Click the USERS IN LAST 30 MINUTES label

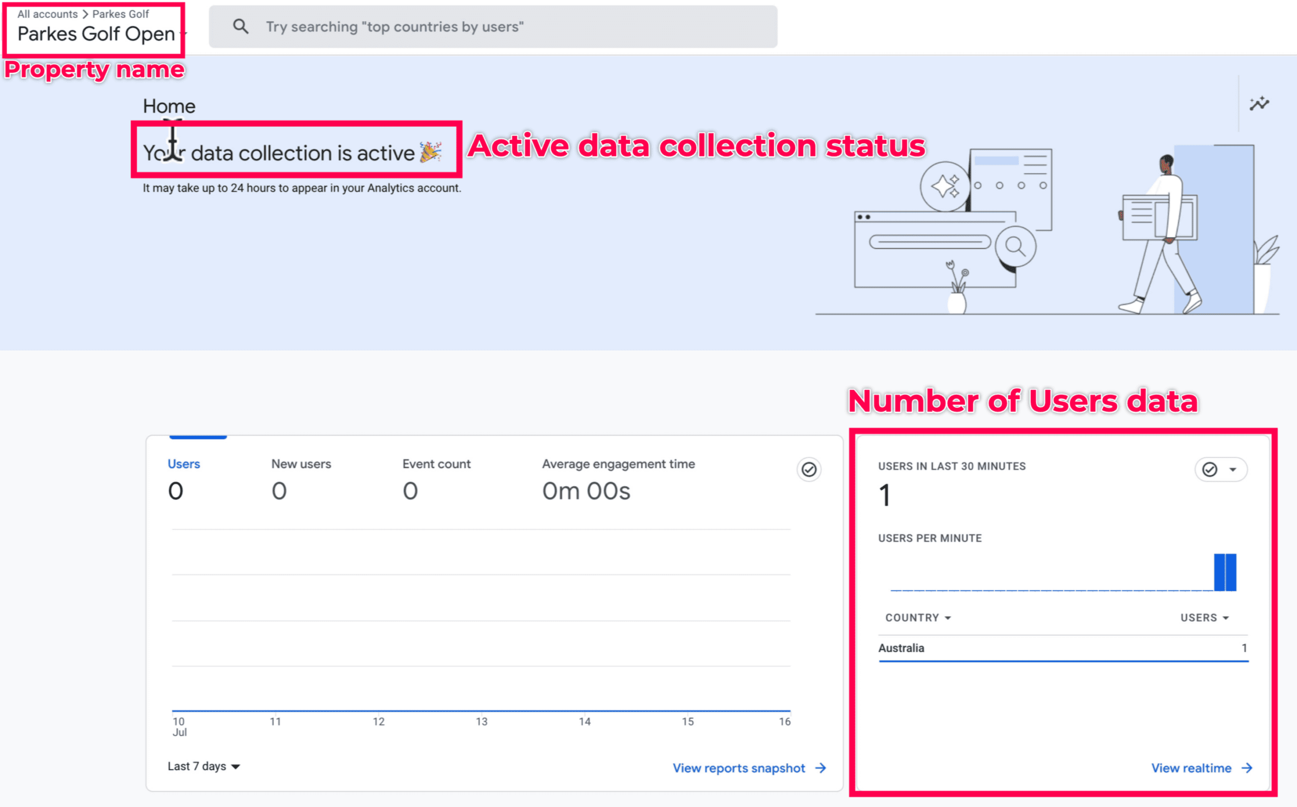[x=951, y=466]
